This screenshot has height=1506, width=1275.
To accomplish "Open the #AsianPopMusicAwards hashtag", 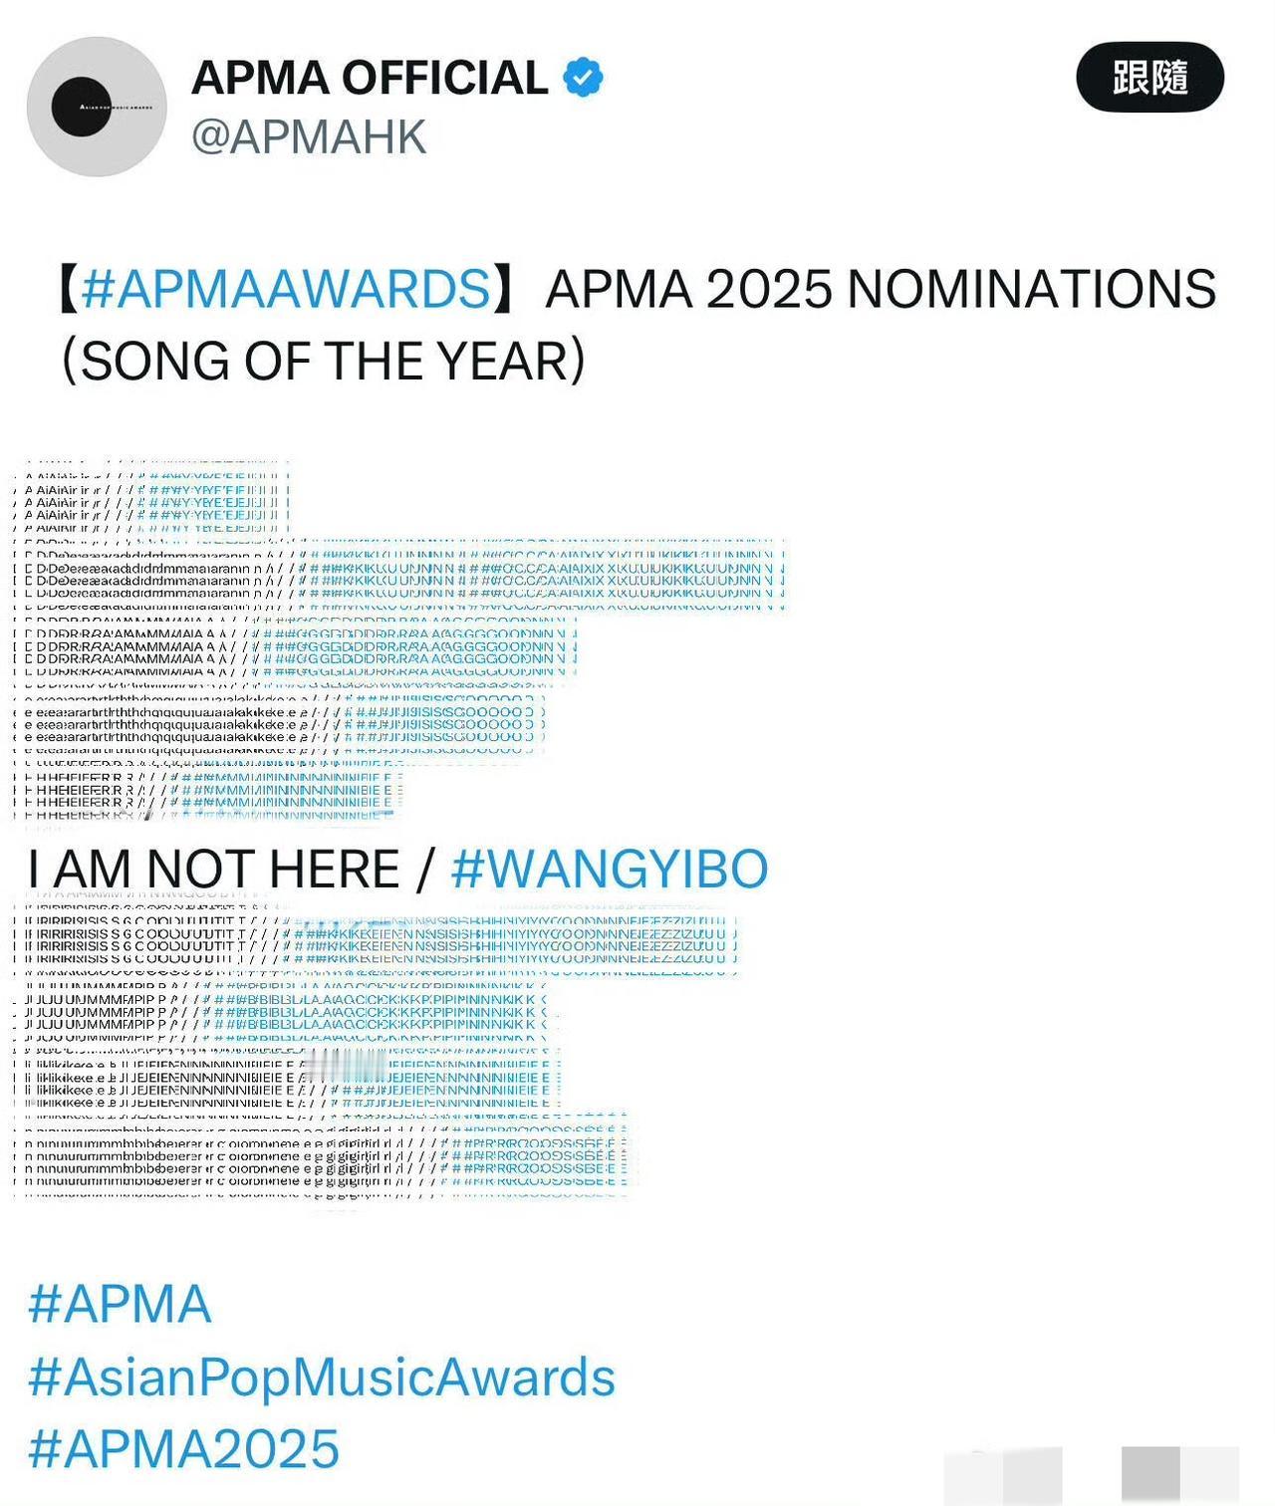I will click(322, 1377).
